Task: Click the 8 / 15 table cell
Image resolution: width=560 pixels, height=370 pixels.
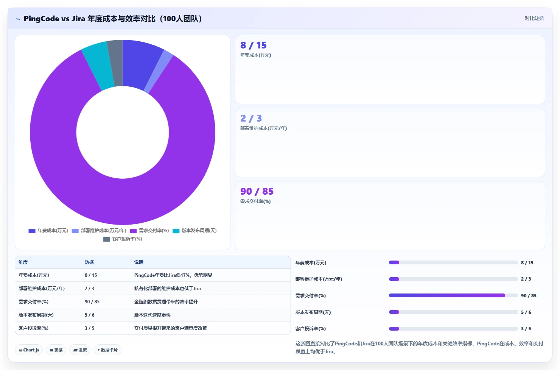Action: click(91, 275)
